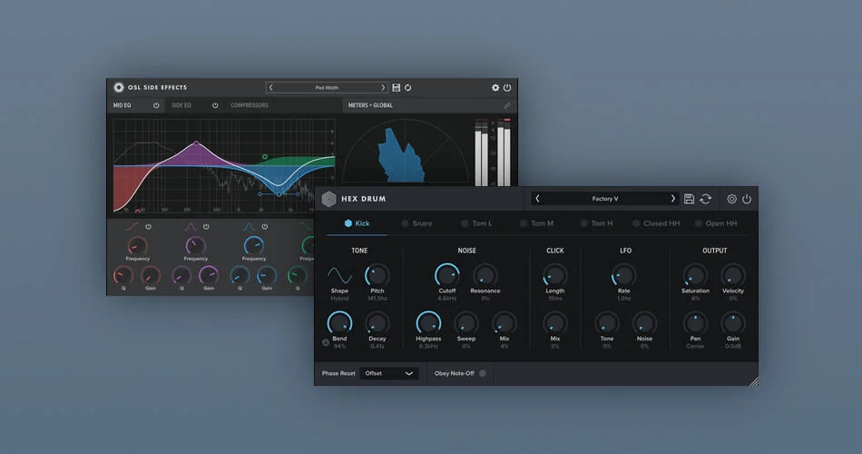The image size is (862, 454).
Task: Click the stereo vectorscope display
Action: pos(406,151)
